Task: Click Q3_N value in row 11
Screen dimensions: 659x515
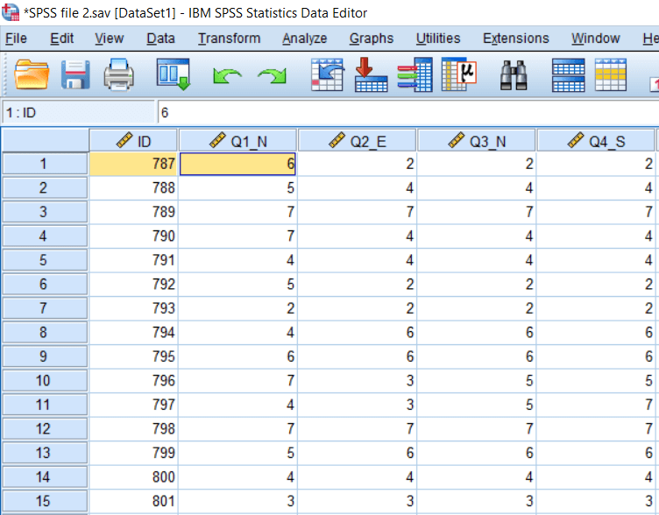Action: coord(476,405)
